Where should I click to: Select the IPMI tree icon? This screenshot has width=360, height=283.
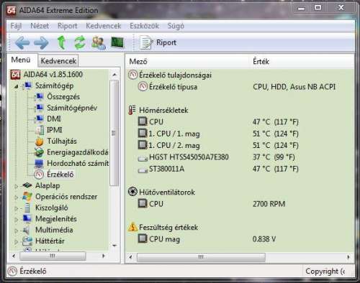coord(40,130)
